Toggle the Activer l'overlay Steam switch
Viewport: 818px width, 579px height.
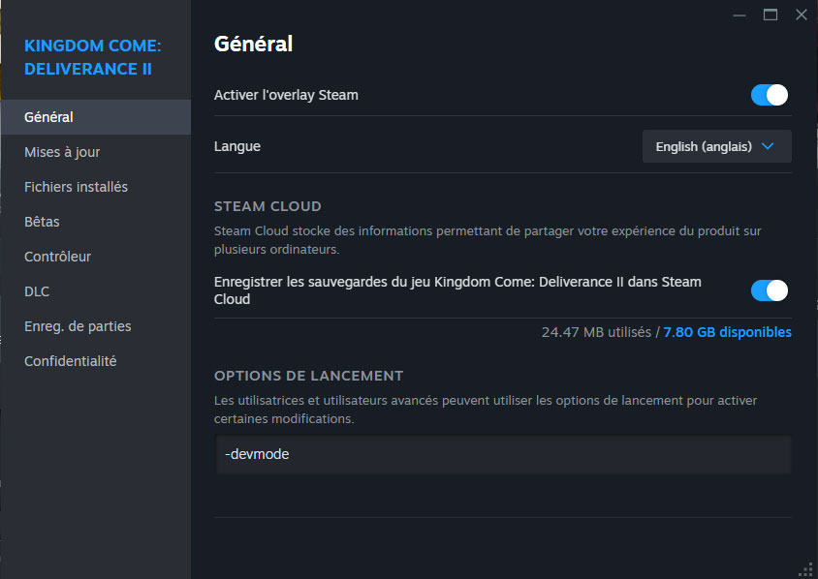[x=769, y=95]
